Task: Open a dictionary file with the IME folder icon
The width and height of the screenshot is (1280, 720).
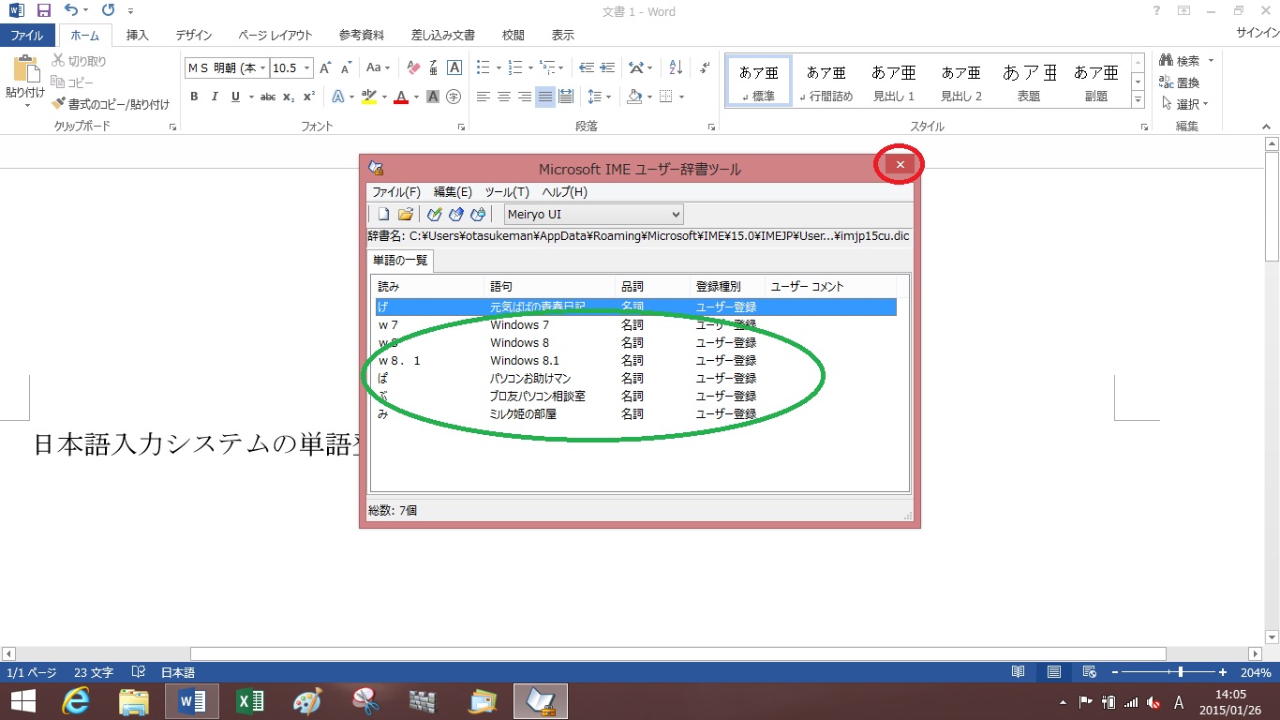Action: tap(406, 214)
